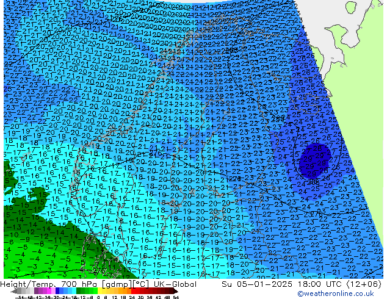Click the 'Su 05-01-2025 18:00 UTC' timestamp
The image size is (387, 299).
(x=282, y=284)
